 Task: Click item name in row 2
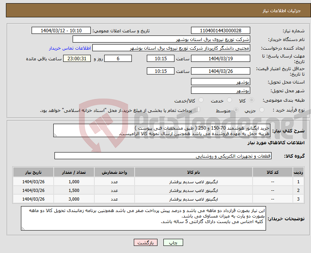click(x=193, y=190)
